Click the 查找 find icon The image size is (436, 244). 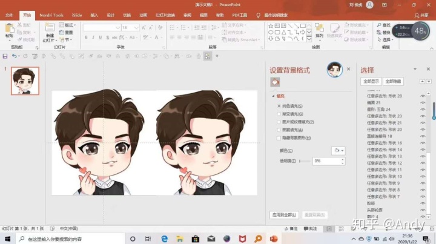[x=379, y=25]
